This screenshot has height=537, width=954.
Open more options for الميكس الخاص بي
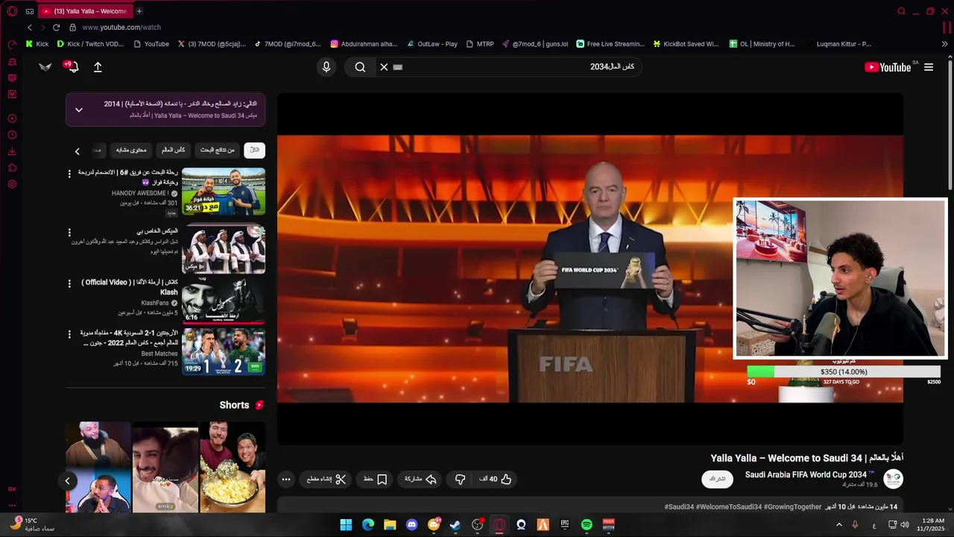(x=69, y=233)
